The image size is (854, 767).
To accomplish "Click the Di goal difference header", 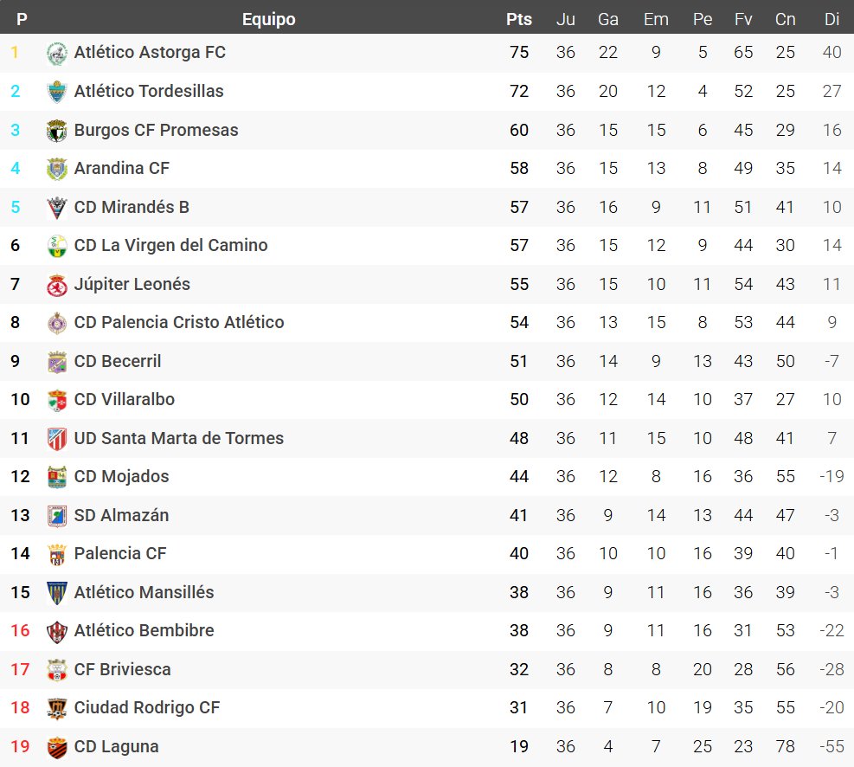I will click(832, 19).
